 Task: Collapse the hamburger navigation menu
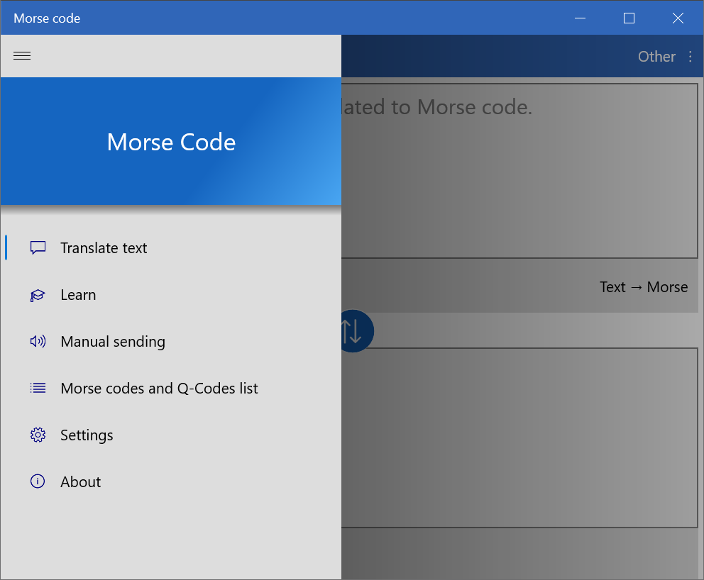(22, 55)
